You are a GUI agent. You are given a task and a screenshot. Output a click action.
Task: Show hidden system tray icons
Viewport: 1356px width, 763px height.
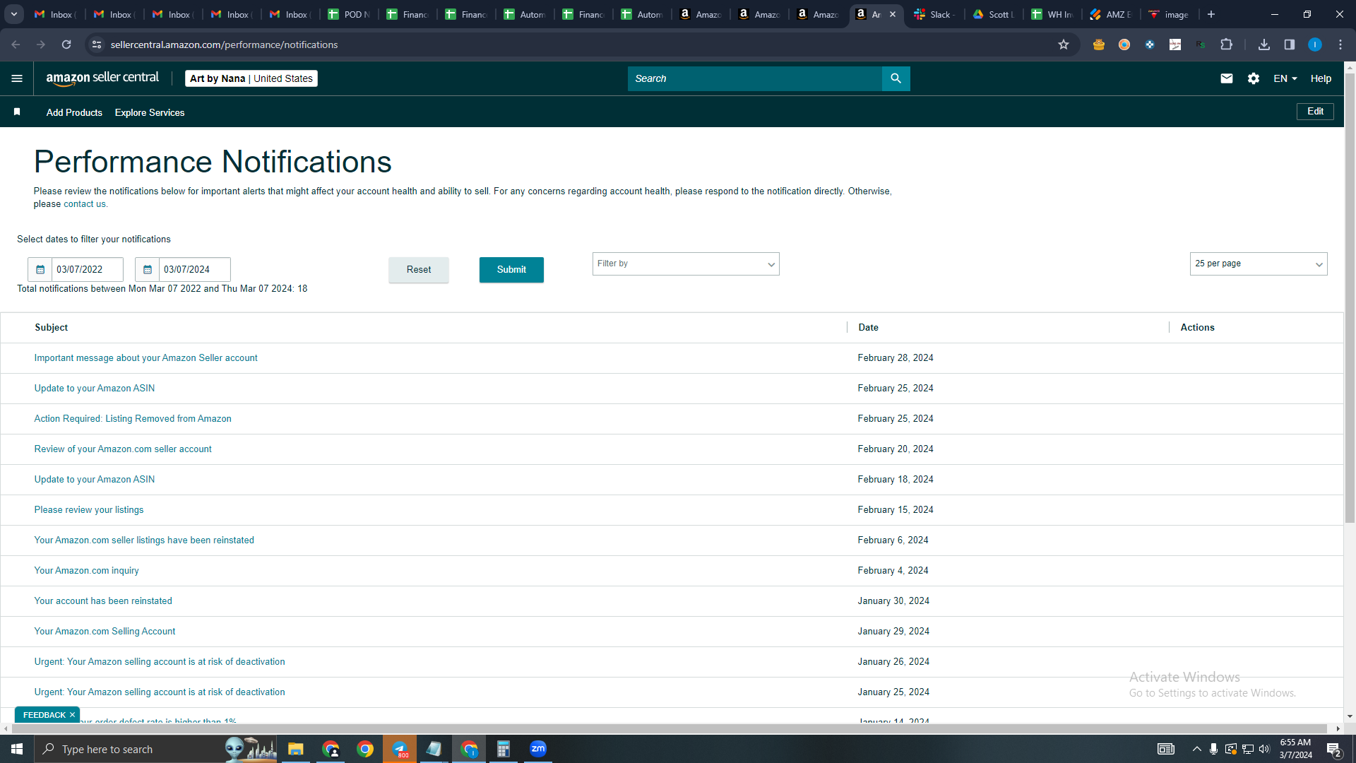[1196, 749]
